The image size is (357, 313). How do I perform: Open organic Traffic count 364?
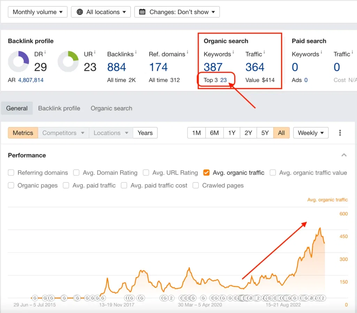pyautogui.click(x=255, y=67)
